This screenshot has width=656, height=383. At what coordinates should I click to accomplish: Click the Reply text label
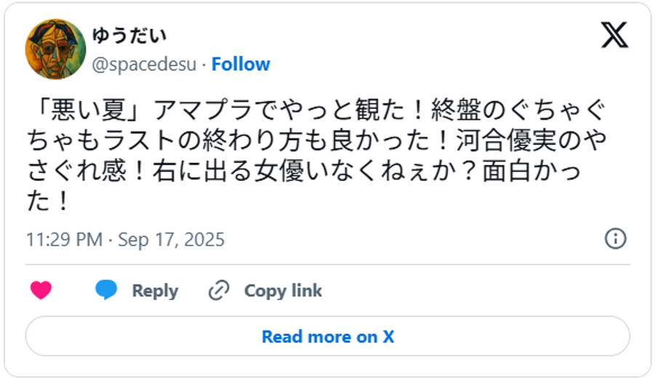155,291
